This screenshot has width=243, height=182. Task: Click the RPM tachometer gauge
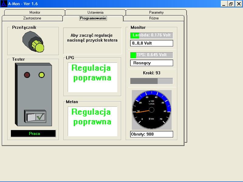(x=152, y=110)
